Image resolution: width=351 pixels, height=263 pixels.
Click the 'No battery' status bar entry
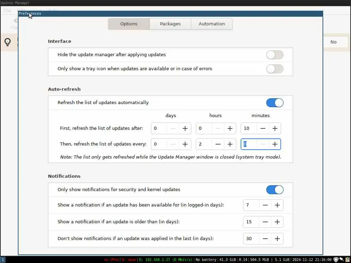(206, 260)
